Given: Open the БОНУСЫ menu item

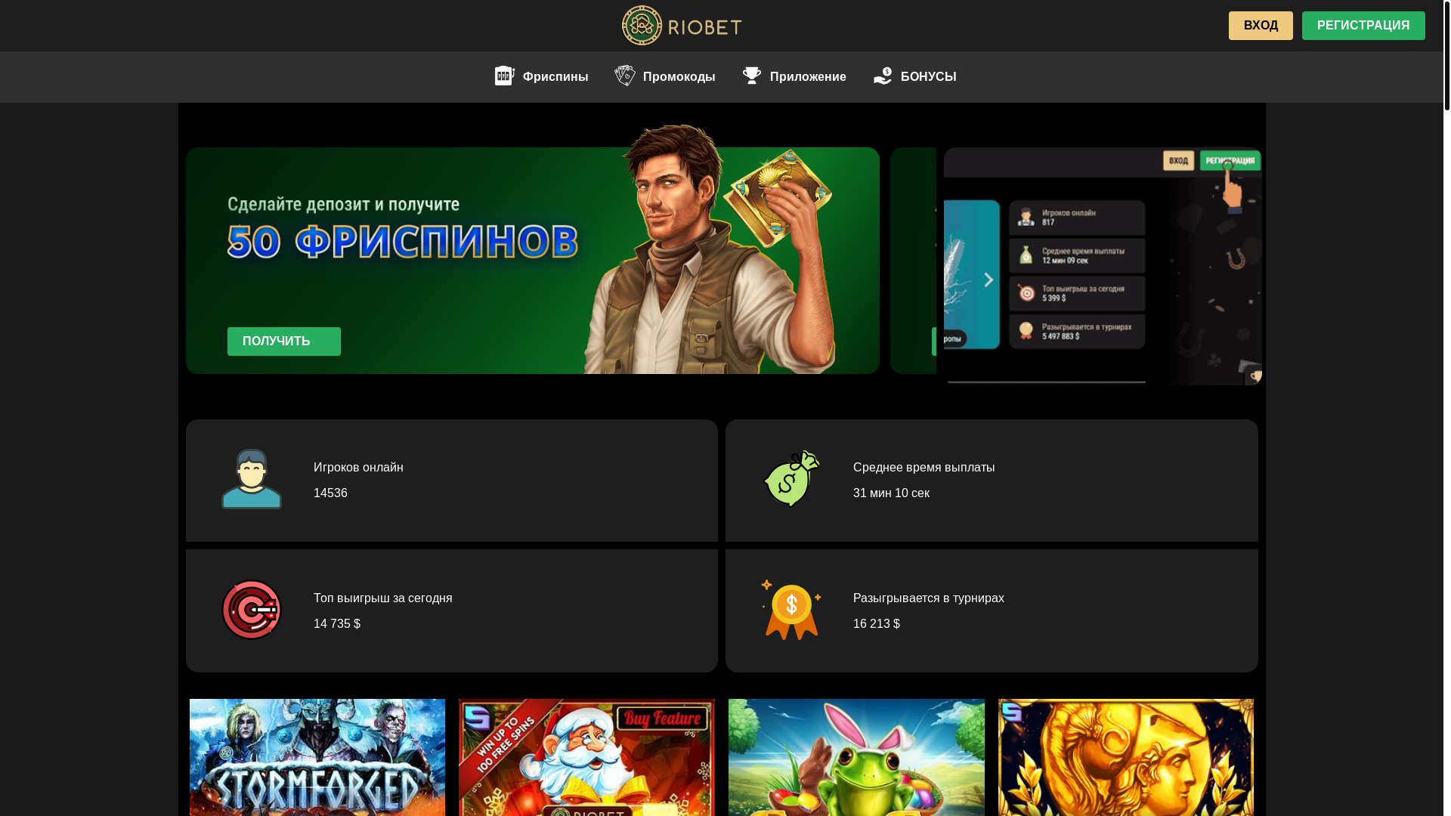Looking at the screenshot, I should (915, 76).
